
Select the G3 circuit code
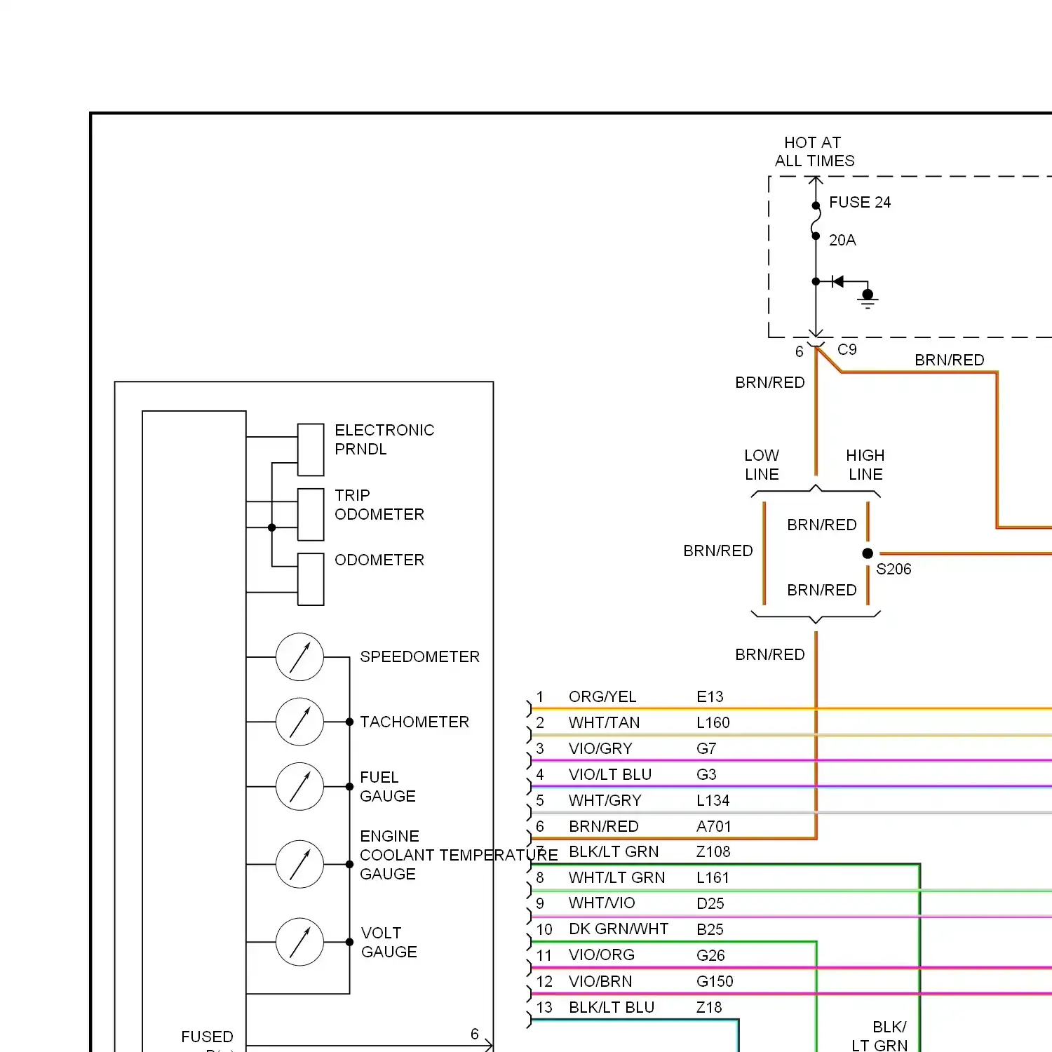point(706,774)
